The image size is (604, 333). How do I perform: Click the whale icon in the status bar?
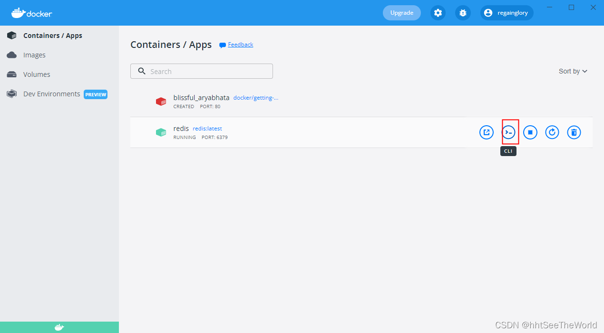[x=59, y=327]
